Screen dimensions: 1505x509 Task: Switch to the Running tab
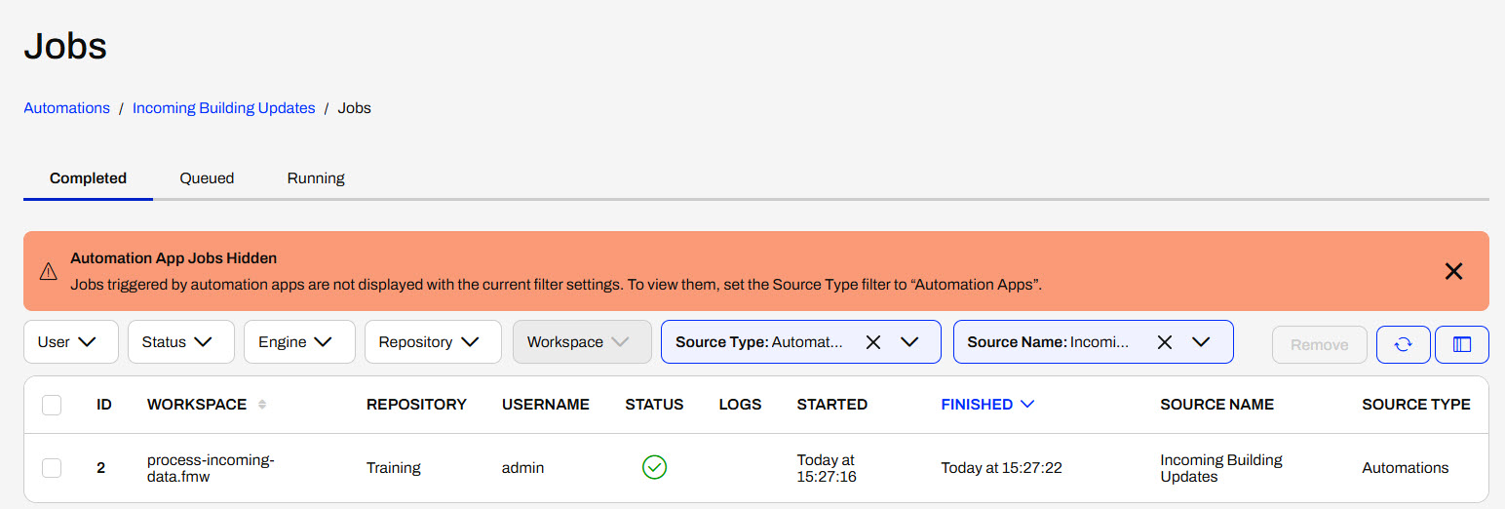pos(316,178)
